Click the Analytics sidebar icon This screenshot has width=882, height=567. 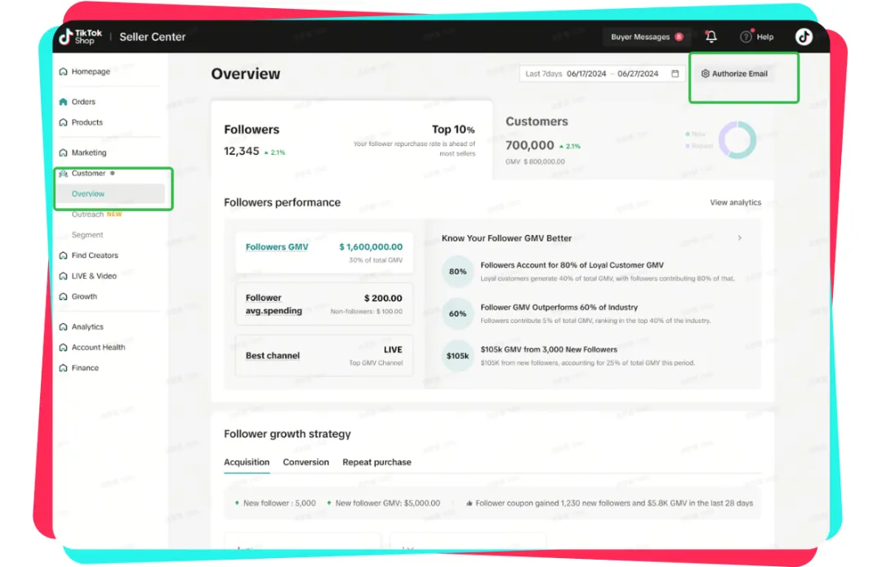[x=64, y=327]
